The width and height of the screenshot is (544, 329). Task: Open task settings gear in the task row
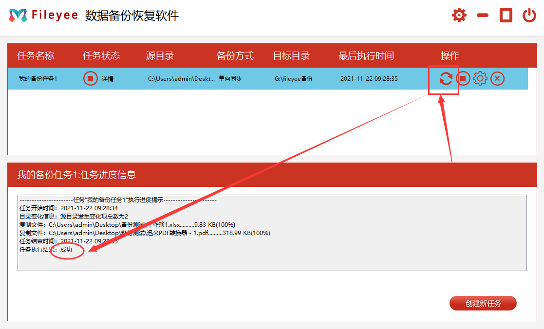click(480, 78)
